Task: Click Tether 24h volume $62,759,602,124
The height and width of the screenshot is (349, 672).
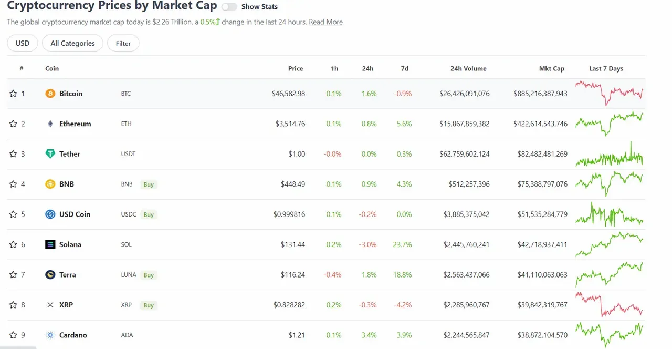Action: pos(465,154)
